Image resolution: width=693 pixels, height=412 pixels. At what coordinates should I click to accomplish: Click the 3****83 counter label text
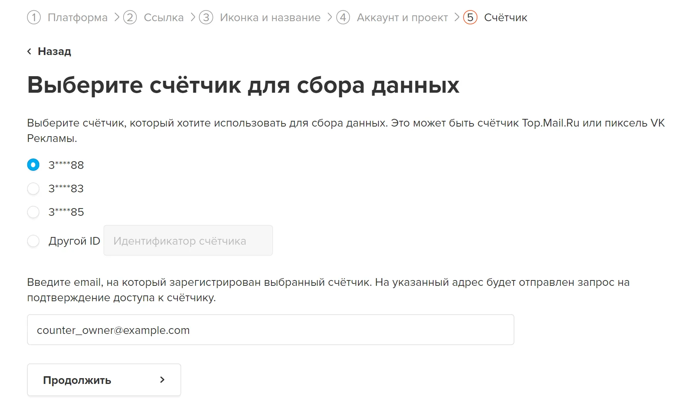tap(66, 188)
